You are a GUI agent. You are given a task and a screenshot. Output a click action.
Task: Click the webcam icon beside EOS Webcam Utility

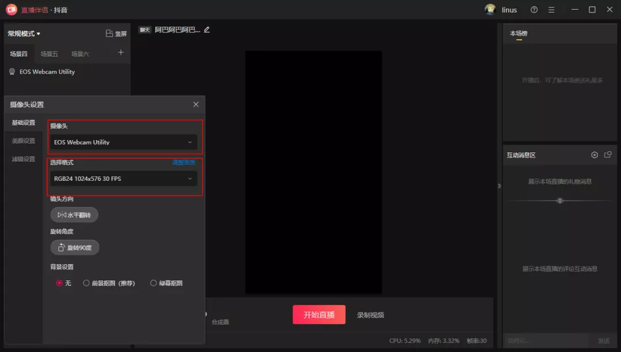12,72
